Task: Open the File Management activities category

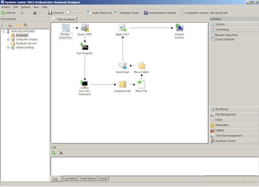Action: (226, 114)
